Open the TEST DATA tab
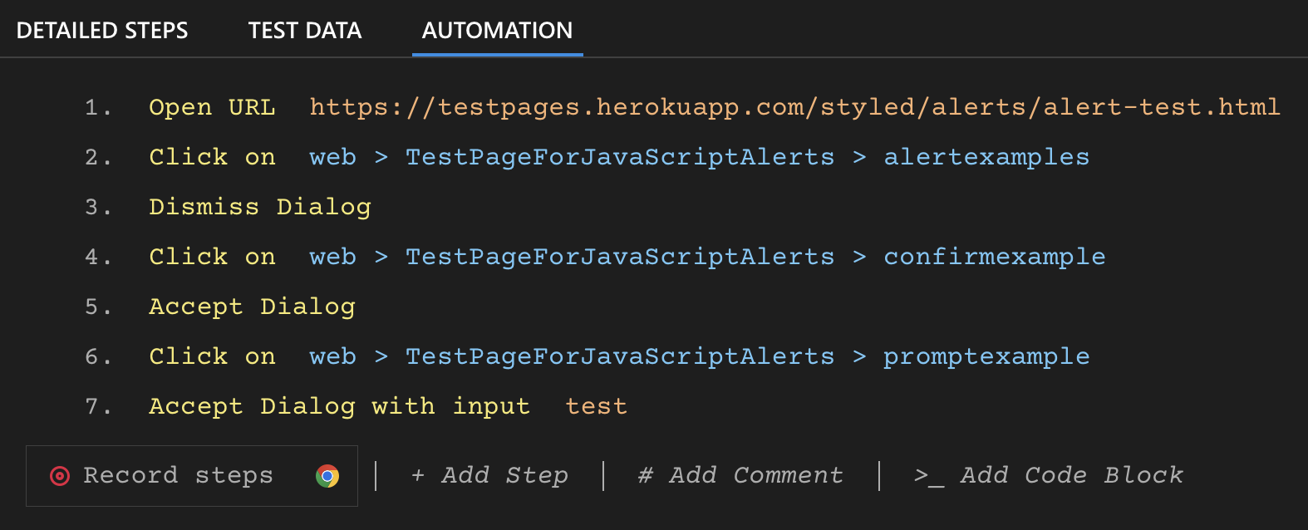This screenshot has height=530, width=1308. [304, 30]
